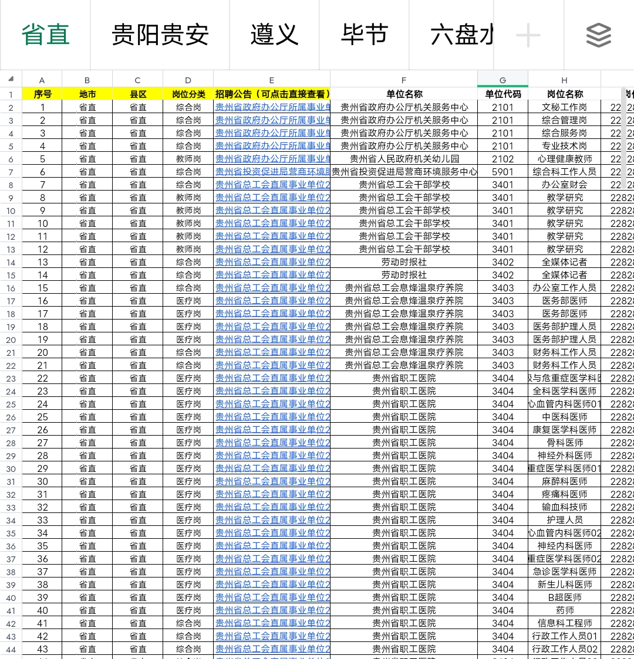This screenshot has width=634, height=659.
Task: Select all cells with corner triangle
Action: (11, 79)
